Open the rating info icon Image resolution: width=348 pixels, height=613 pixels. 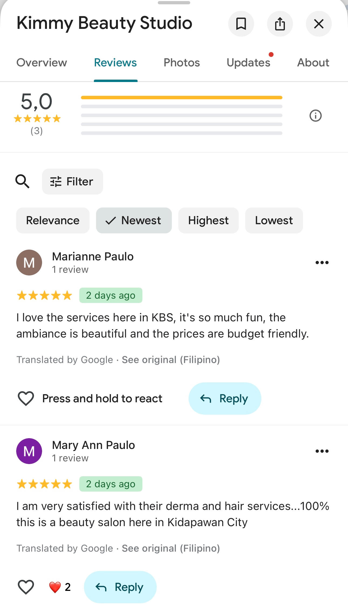click(x=315, y=116)
